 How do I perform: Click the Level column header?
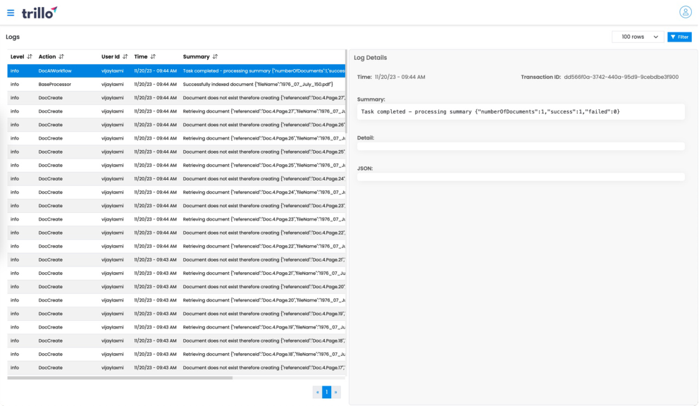coord(18,56)
